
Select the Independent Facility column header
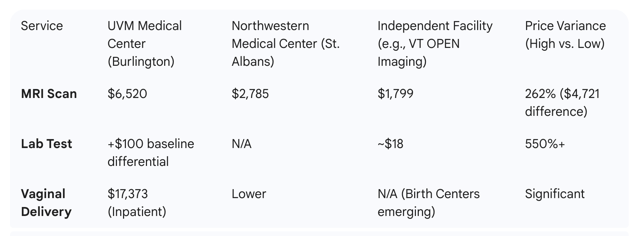click(x=435, y=44)
